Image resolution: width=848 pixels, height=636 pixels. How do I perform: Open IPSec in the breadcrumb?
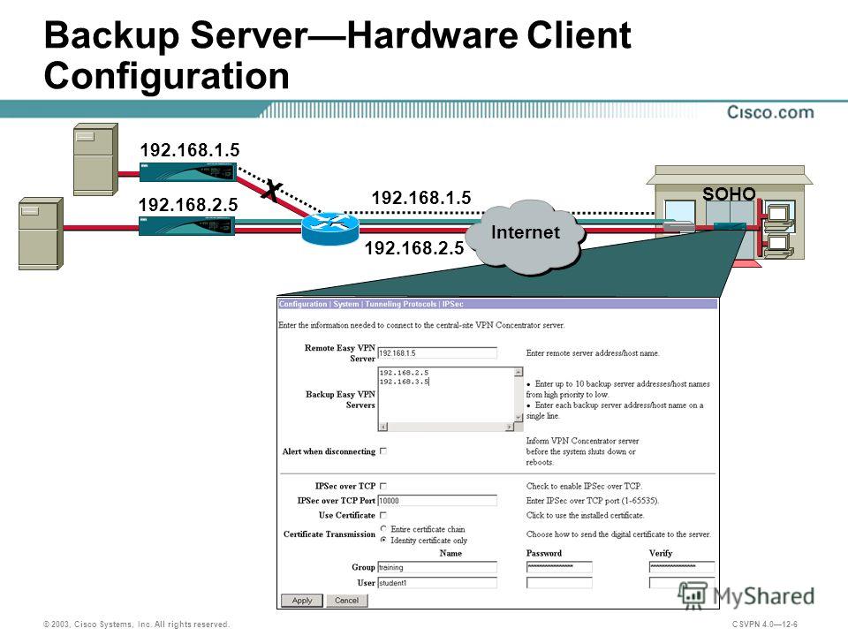tap(452, 304)
